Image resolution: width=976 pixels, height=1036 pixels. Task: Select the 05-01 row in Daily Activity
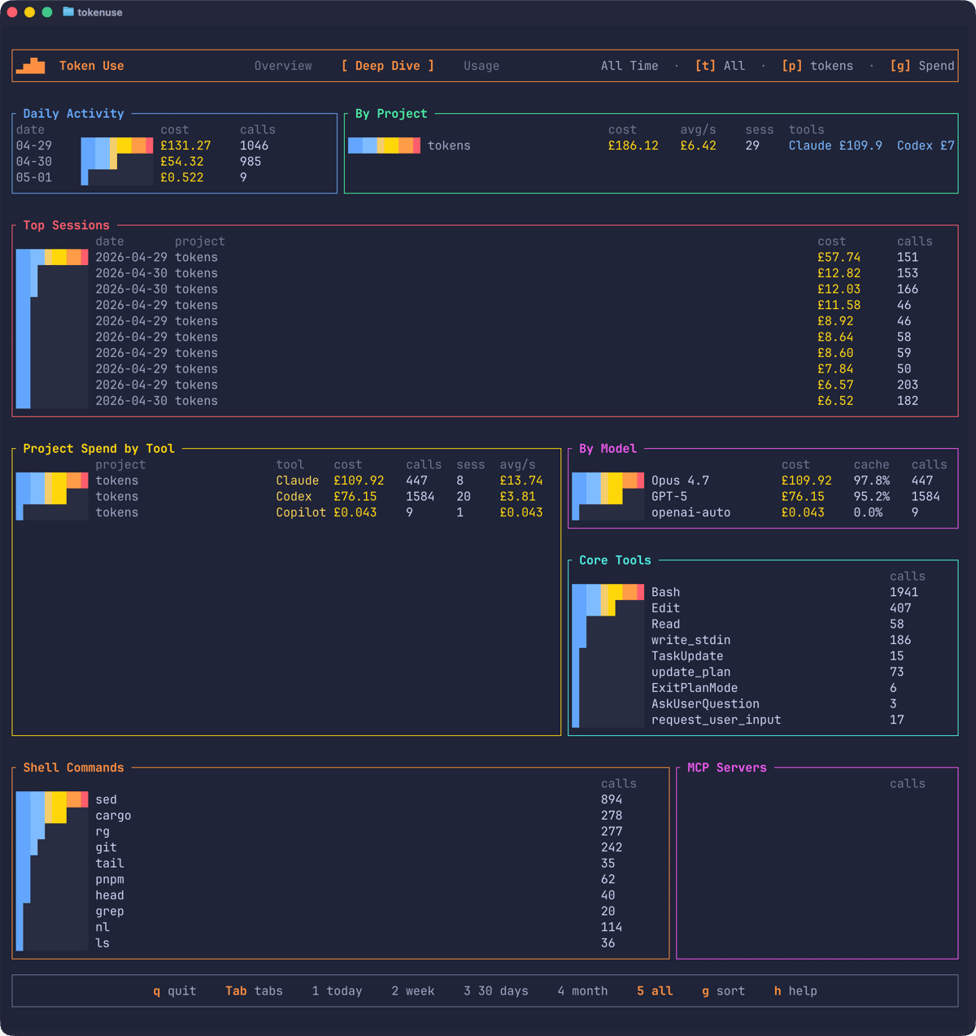pos(175,177)
